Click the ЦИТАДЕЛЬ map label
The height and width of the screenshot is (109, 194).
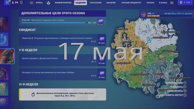pos(127,42)
